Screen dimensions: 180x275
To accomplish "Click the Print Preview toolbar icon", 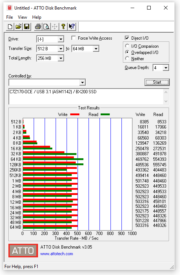I will 46,27.
